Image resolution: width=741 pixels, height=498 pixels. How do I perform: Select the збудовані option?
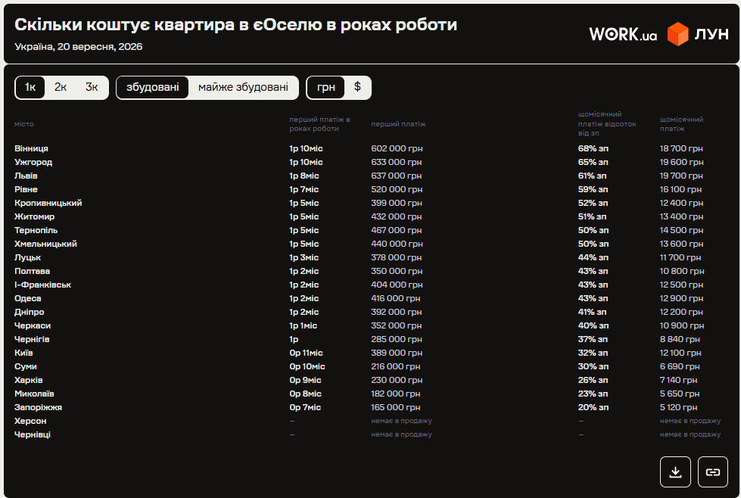[x=153, y=87]
